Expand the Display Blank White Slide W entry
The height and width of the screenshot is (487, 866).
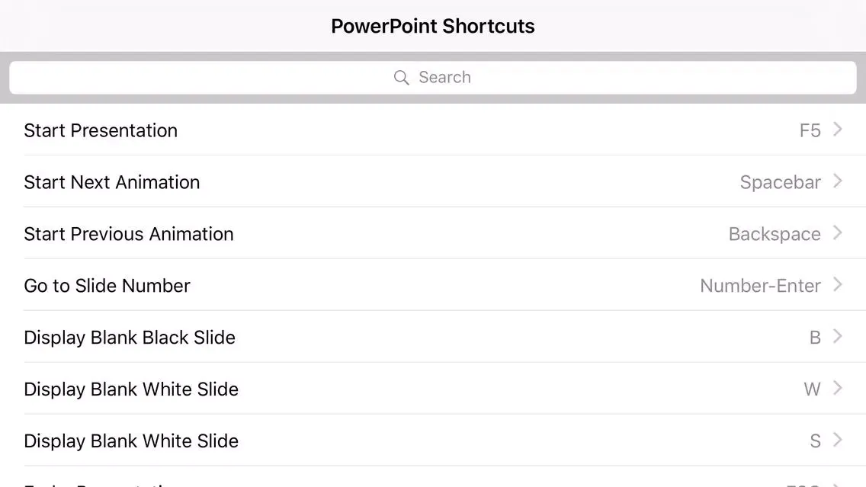[837, 389]
